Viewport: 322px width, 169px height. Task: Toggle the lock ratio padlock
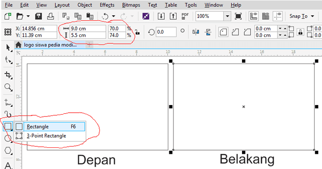coord(137,32)
